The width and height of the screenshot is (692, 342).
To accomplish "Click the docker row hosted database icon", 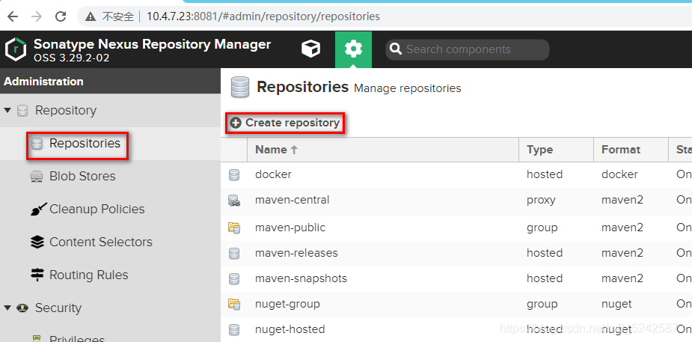I will 234,175.
